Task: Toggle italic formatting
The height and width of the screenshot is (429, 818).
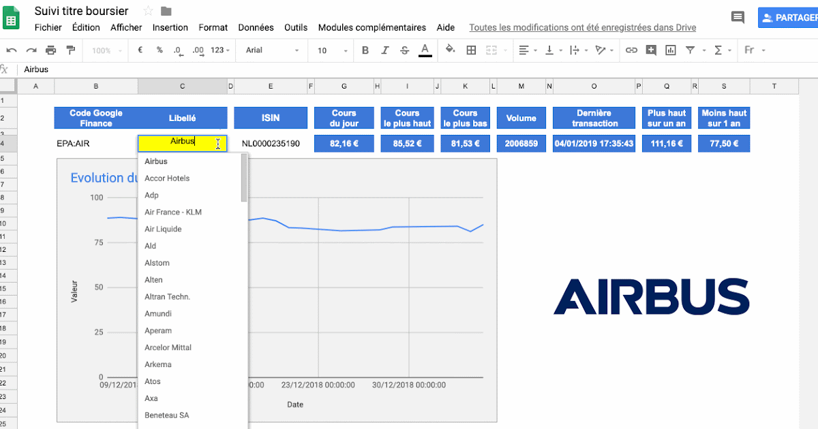Action: point(385,50)
